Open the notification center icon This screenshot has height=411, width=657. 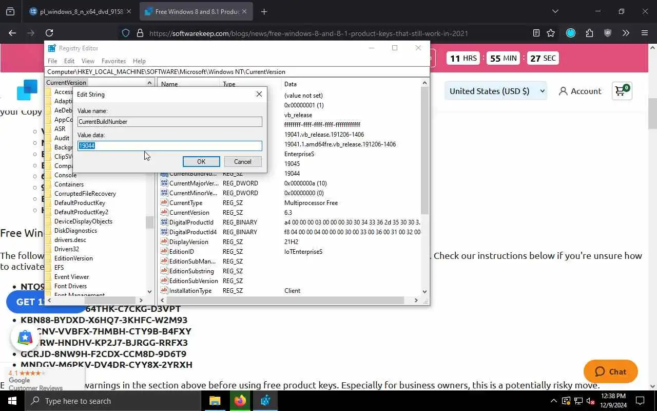(x=640, y=401)
